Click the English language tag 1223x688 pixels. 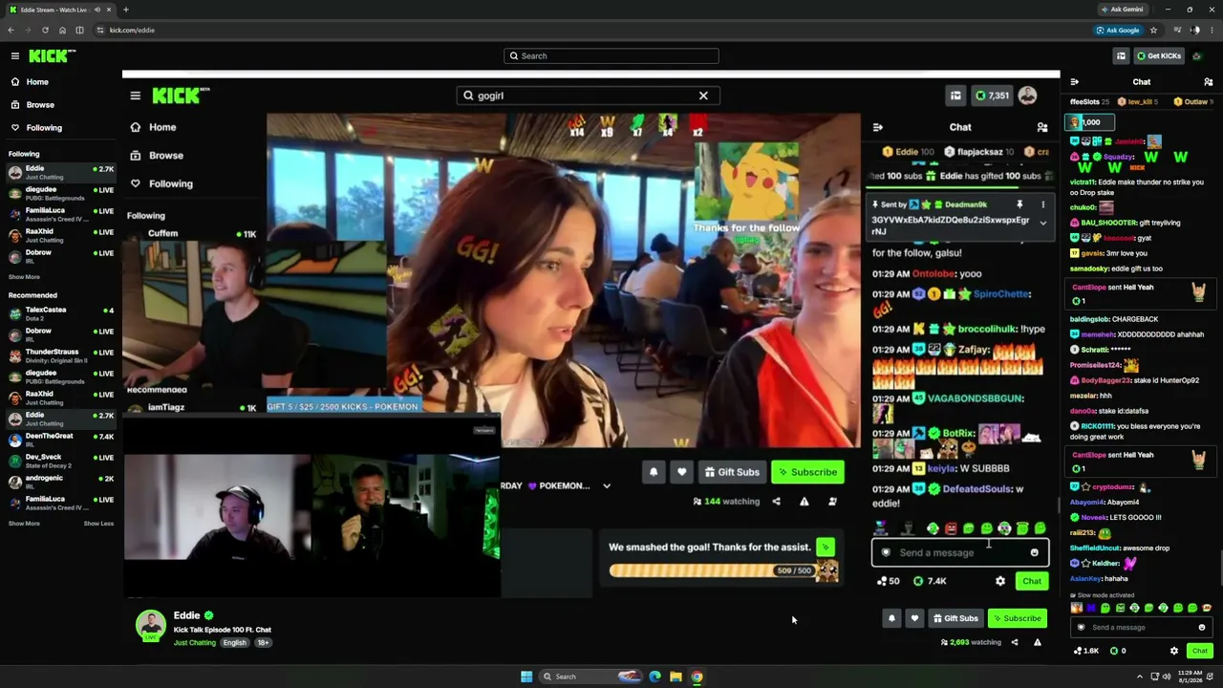[x=234, y=643]
